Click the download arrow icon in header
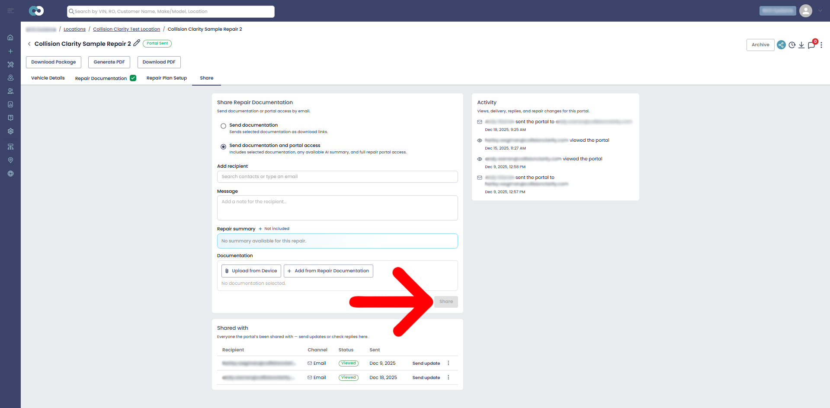830x408 pixels. tap(801, 45)
